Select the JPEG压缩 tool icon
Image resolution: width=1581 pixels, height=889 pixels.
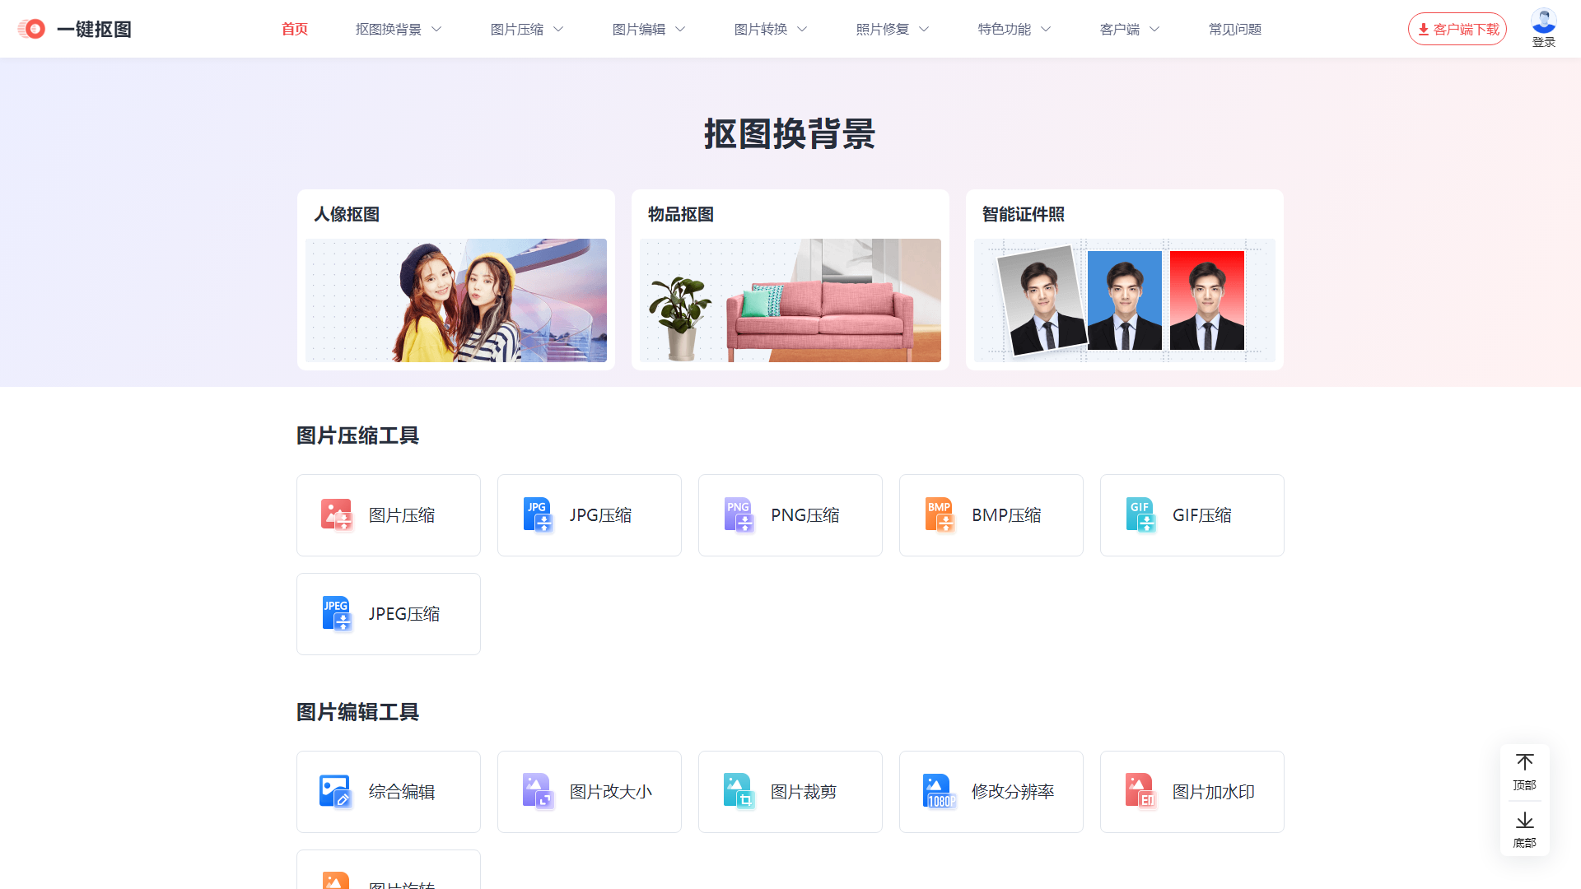tap(337, 613)
